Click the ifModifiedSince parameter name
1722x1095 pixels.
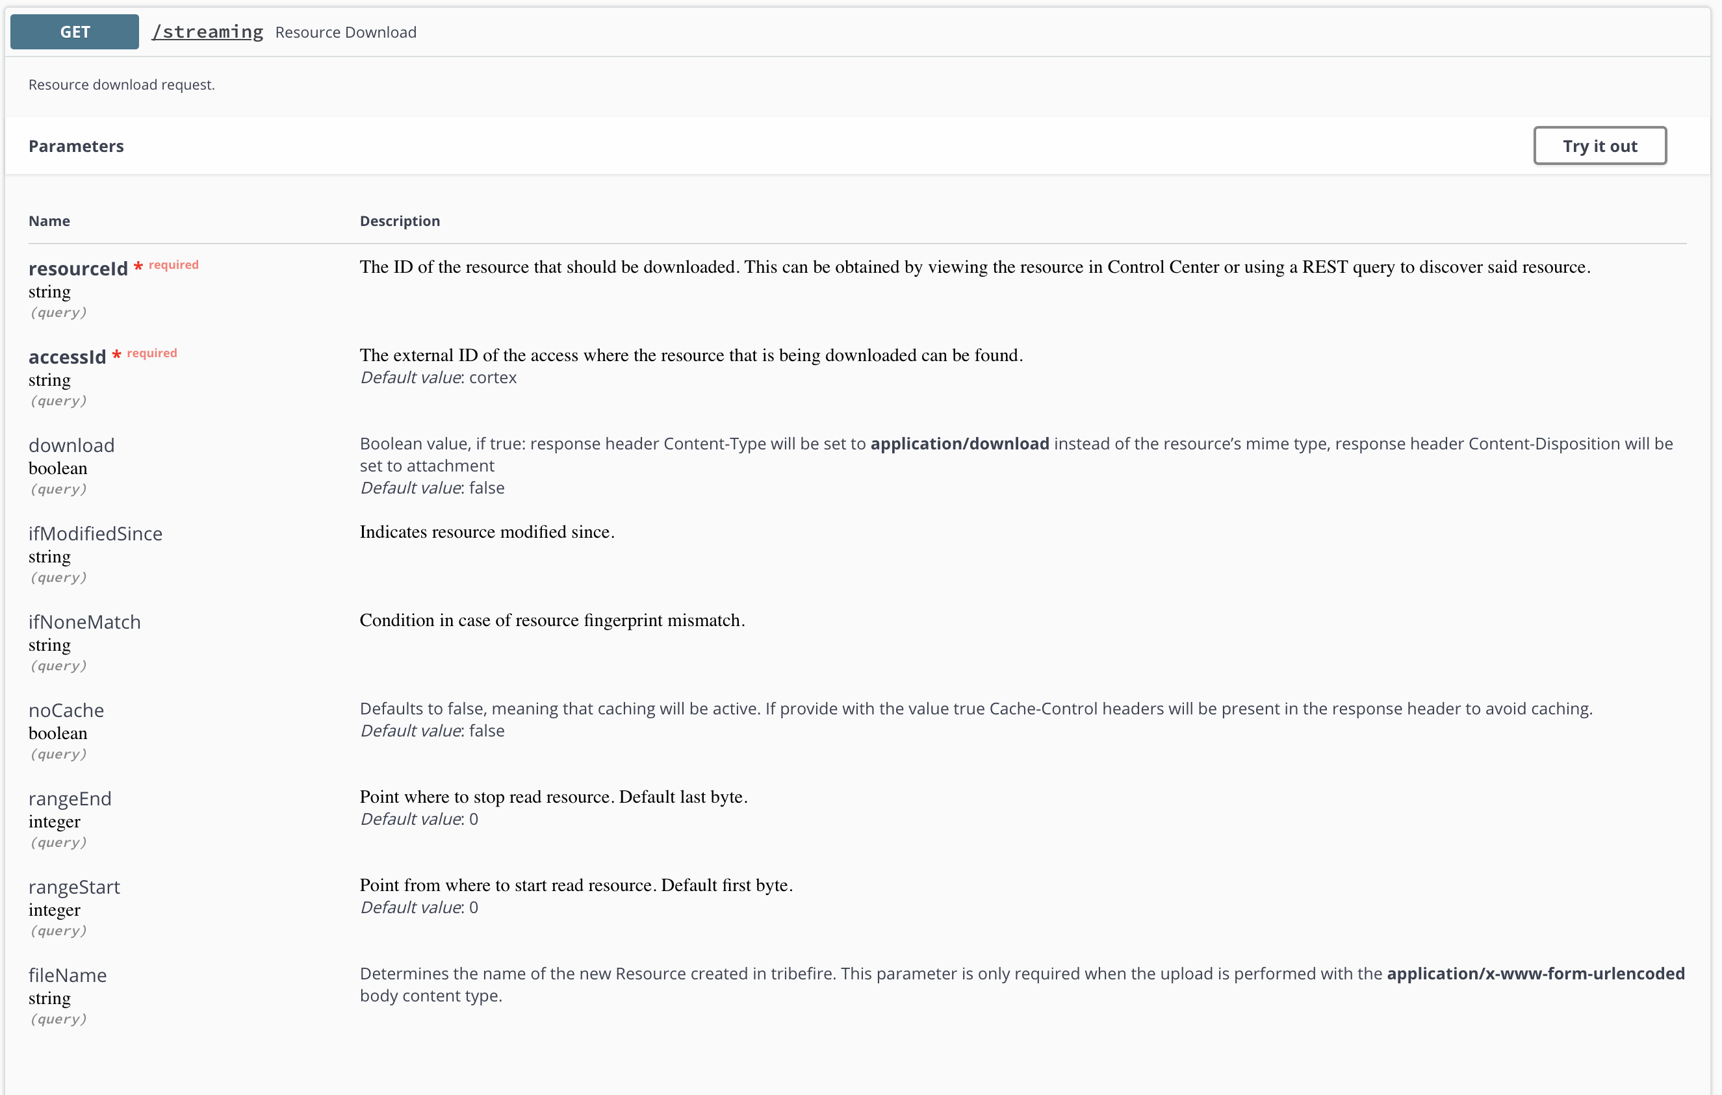point(95,533)
